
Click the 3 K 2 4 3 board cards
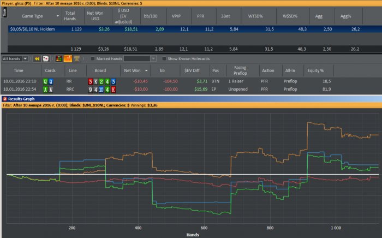102,81
